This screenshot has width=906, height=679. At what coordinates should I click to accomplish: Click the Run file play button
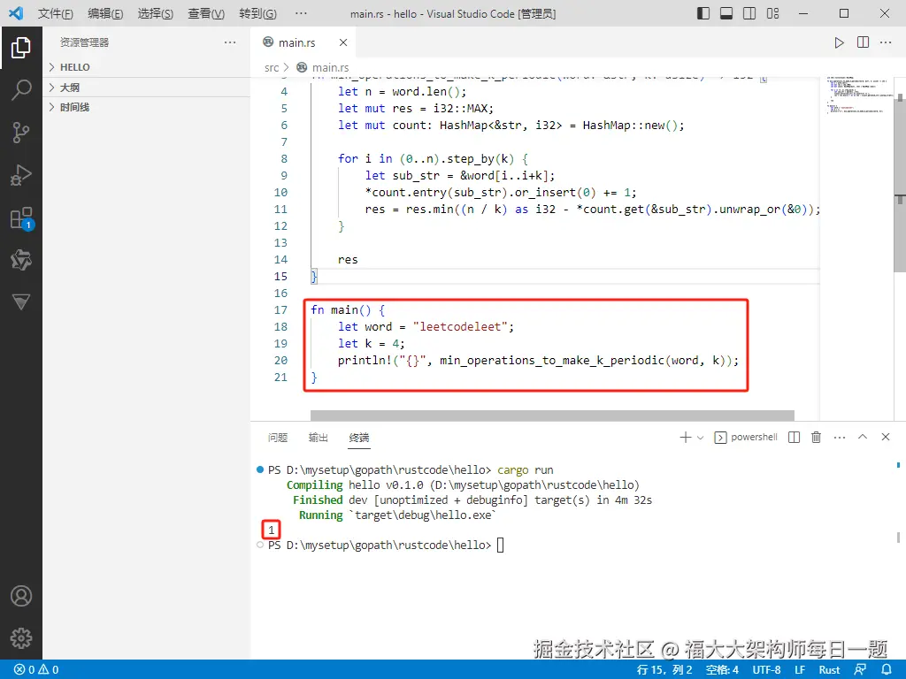[x=839, y=42]
